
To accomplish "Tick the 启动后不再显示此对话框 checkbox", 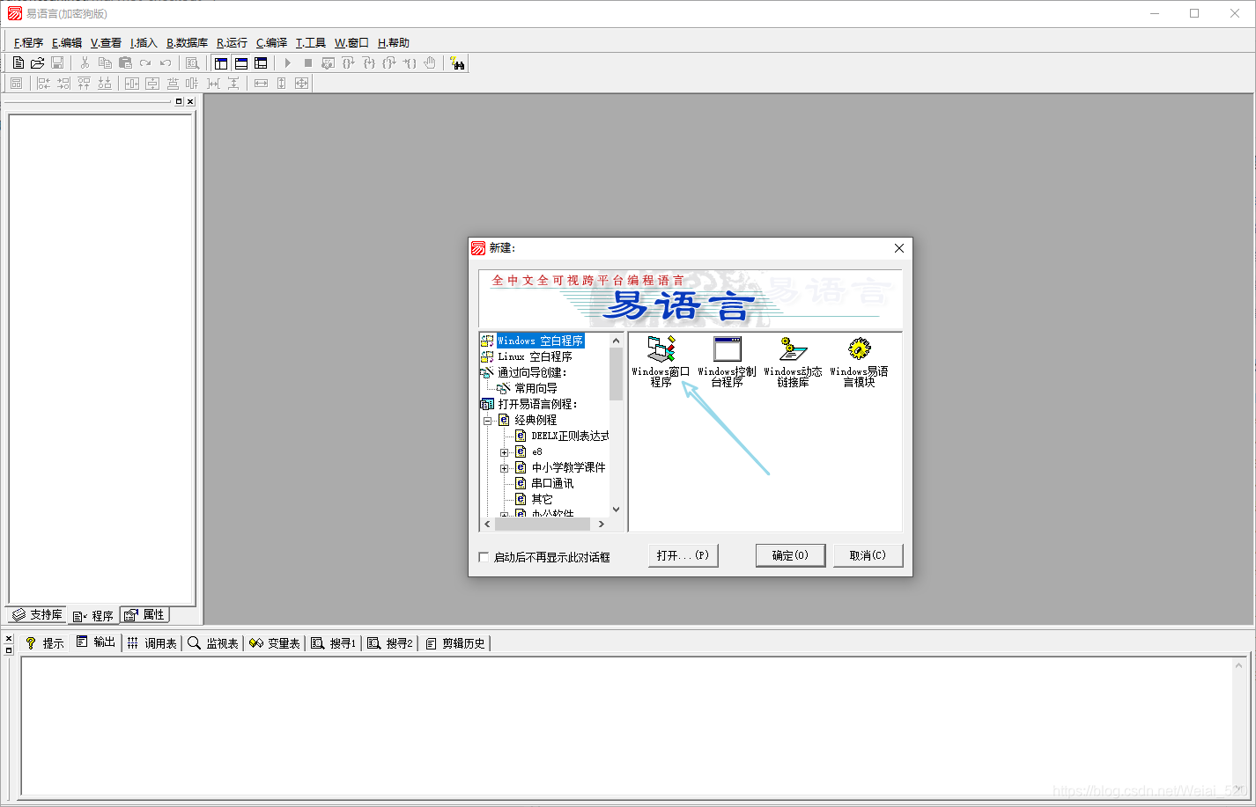I will [484, 557].
